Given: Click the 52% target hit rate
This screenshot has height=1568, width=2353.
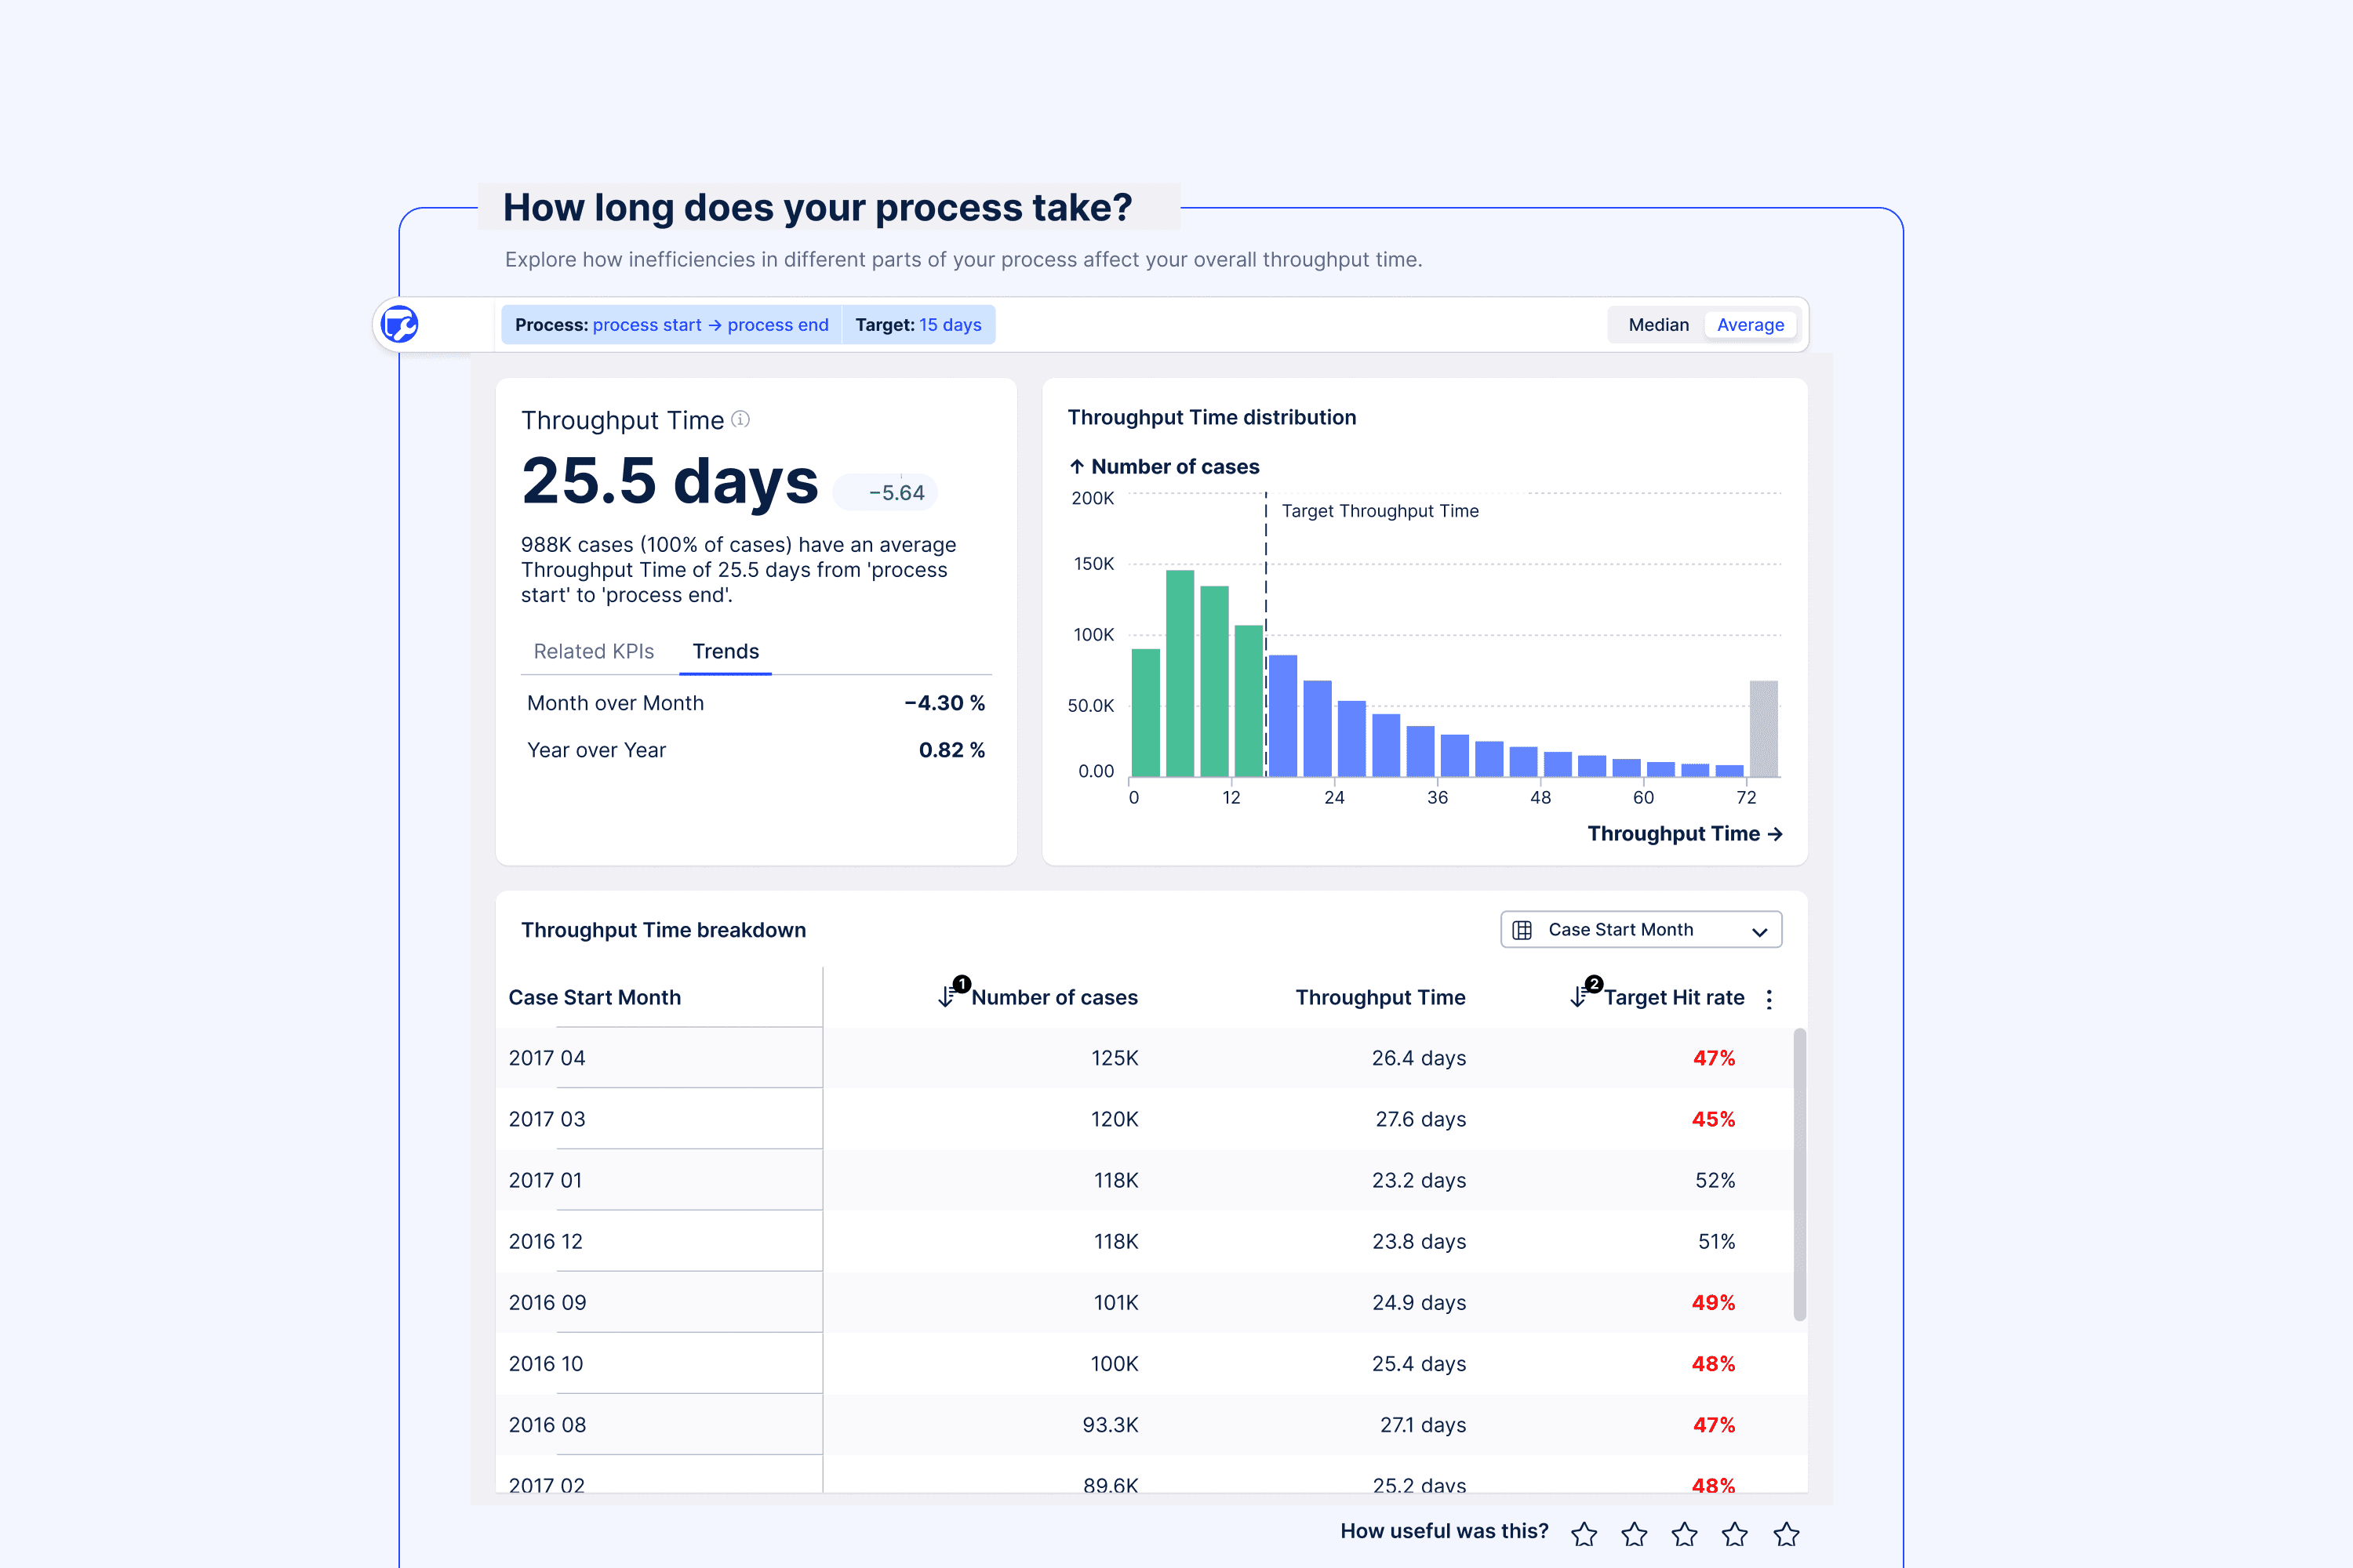Looking at the screenshot, I should pos(1715,1180).
